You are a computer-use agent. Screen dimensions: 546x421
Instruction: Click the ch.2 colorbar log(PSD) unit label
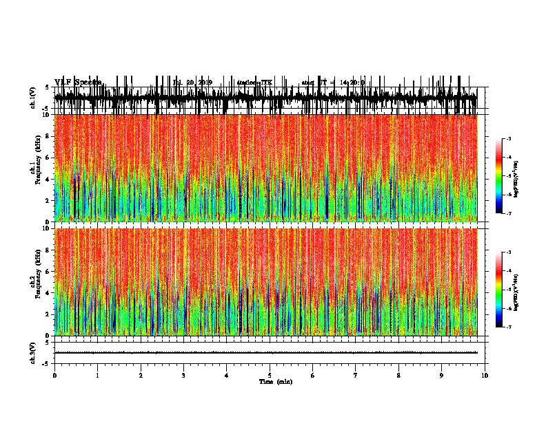[x=516, y=292]
